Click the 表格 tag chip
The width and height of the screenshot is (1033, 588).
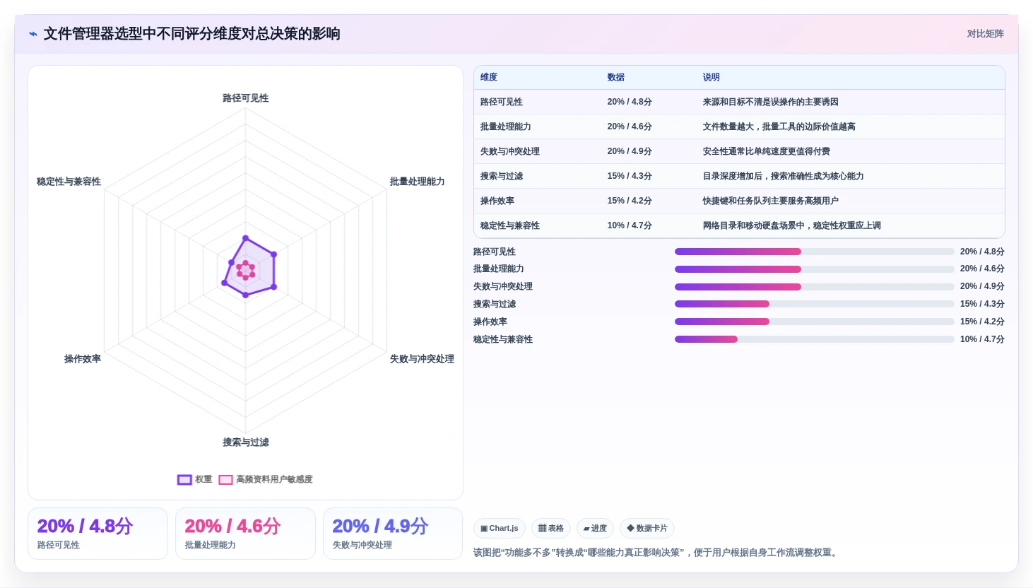551,528
